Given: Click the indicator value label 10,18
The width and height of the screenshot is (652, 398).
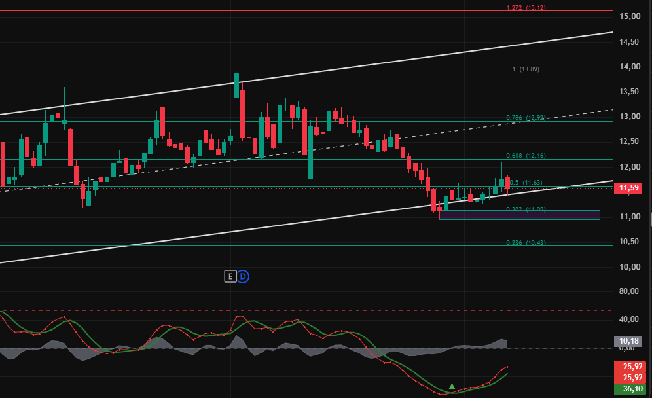Looking at the screenshot, I should [628, 342].
